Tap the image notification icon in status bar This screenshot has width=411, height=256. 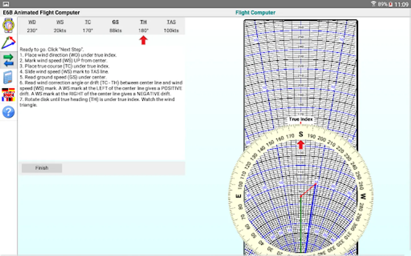6,4
